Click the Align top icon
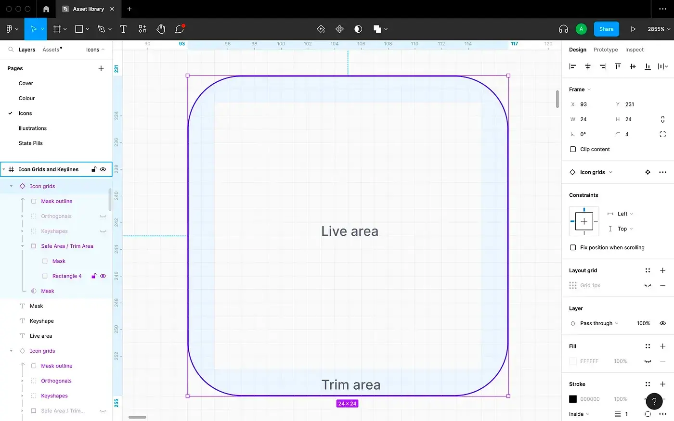 point(618,66)
